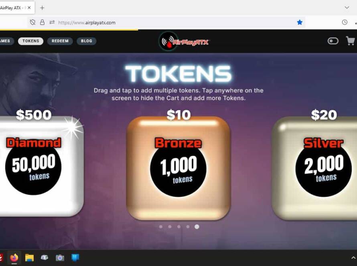Expand the list all tabs chevron
Image resolution: width=357 pixels, height=266 pixels.
[347, 8]
